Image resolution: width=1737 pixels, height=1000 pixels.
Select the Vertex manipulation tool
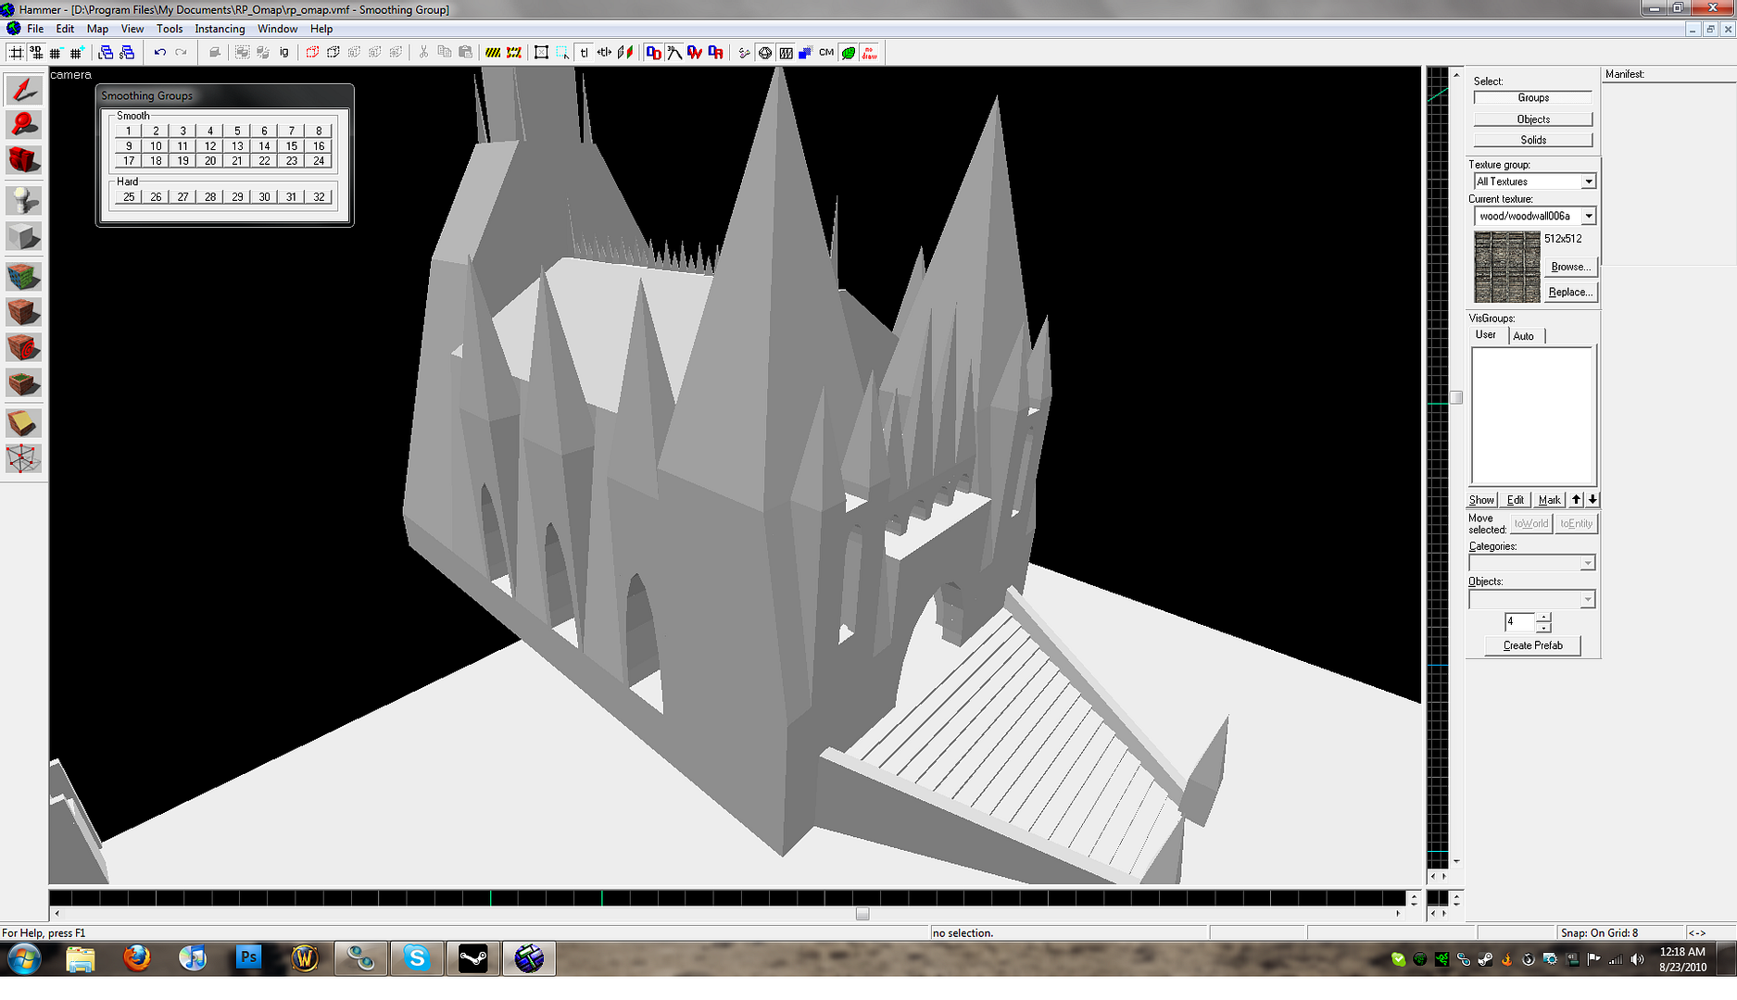(24, 458)
